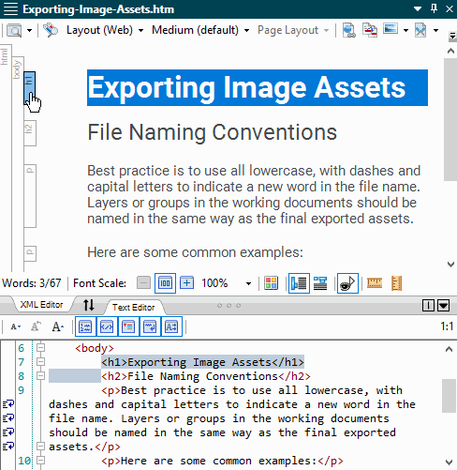Click the decrease font scale minus button

[143, 283]
